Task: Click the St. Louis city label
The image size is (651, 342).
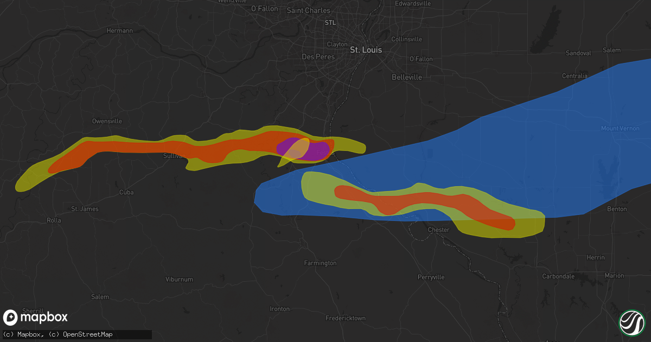Action: pos(366,50)
